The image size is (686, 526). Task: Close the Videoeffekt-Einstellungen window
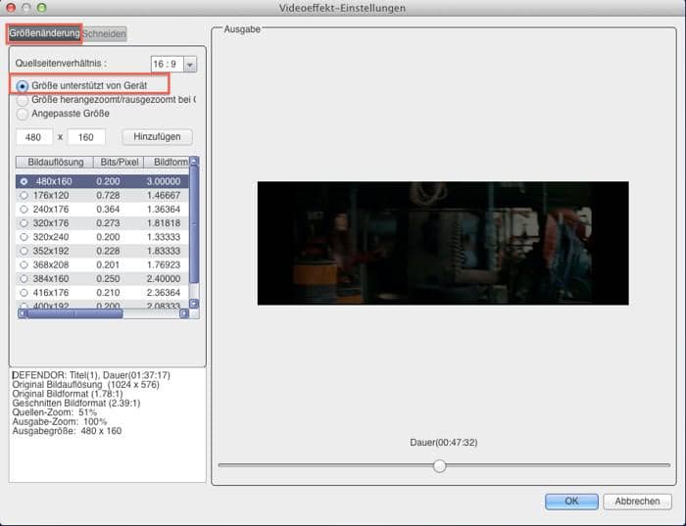point(11,8)
